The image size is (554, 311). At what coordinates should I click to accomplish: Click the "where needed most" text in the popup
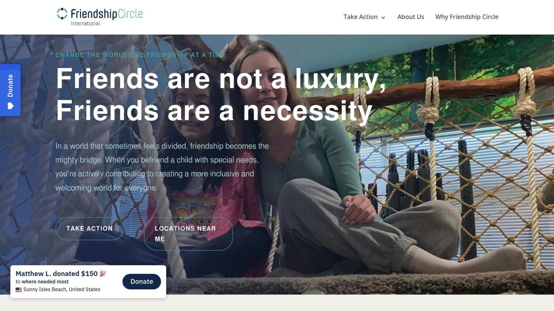[x=45, y=282]
